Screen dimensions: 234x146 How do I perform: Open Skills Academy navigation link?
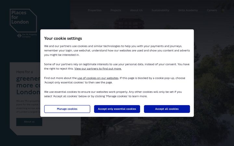(188, 10)
